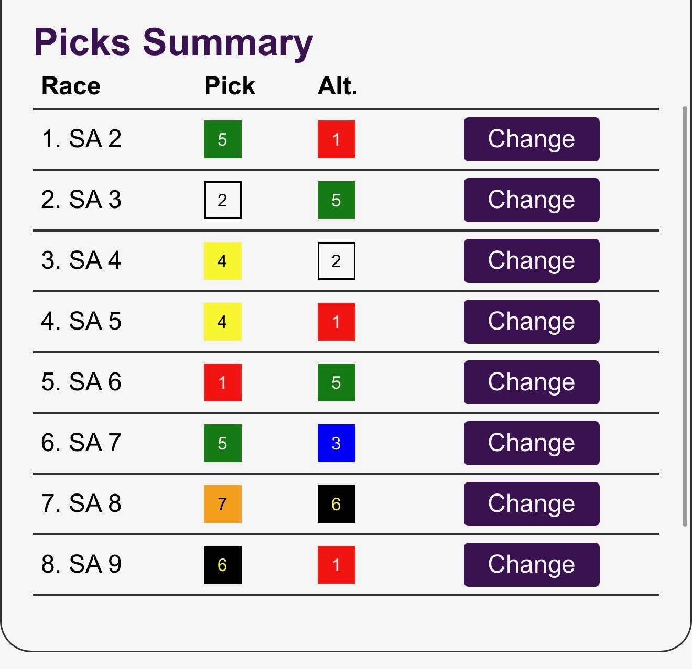Click blue 3 alternate swatch for SA 7
Screen dimensions: 692x669
[x=336, y=443]
